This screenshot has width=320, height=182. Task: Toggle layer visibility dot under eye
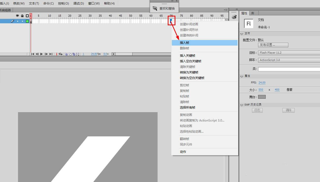(18, 21)
